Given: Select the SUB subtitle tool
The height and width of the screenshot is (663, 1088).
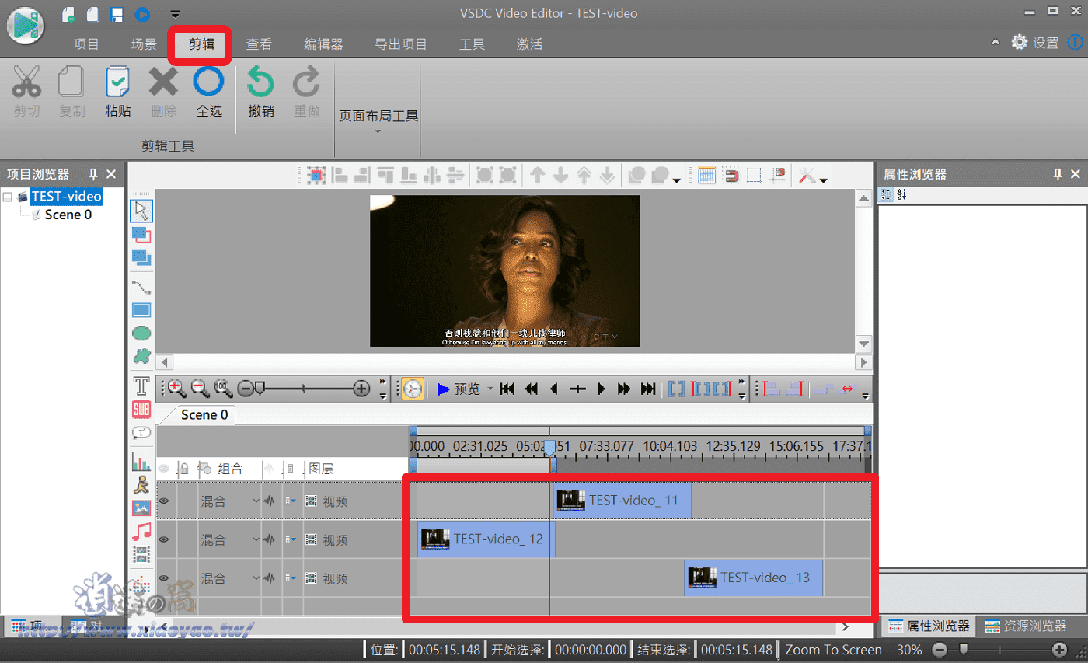Looking at the screenshot, I should coord(141,409).
